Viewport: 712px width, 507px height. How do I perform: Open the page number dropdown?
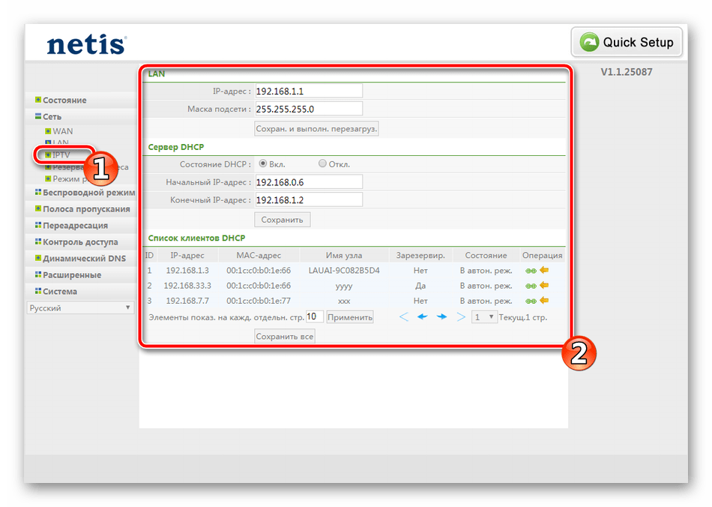(x=484, y=317)
